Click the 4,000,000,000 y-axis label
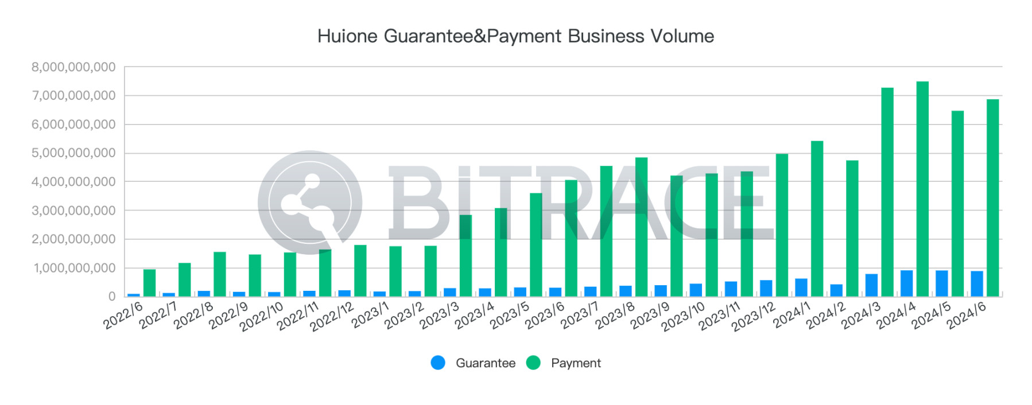The height and width of the screenshot is (405, 1032). pos(73,182)
